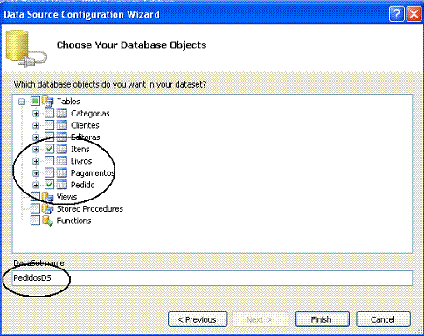Image resolution: width=424 pixels, height=336 pixels.
Task: Click the Views folder icon
Action: coord(48,197)
